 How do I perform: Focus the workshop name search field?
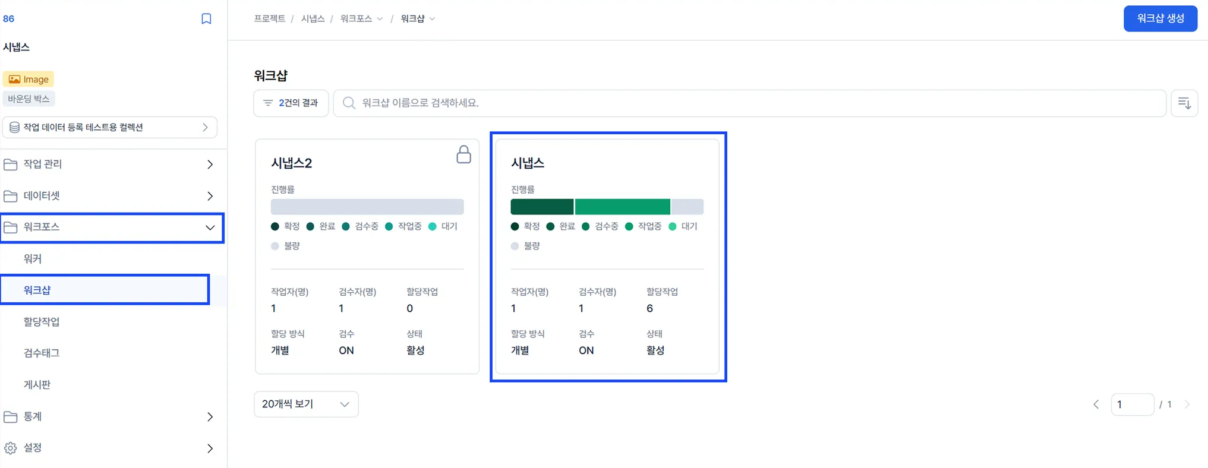tap(749, 103)
